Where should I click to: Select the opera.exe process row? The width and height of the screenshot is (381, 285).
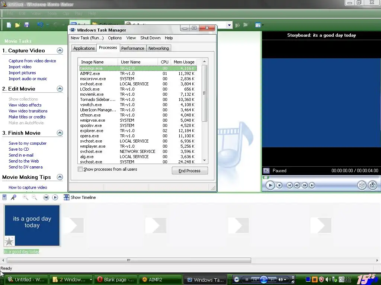pos(138,136)
